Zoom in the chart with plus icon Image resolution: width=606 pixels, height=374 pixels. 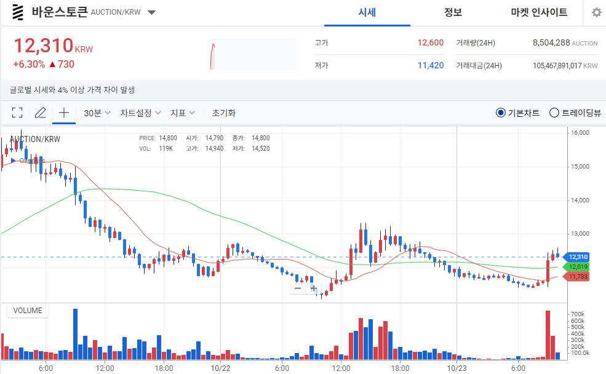tap(313, 288)
